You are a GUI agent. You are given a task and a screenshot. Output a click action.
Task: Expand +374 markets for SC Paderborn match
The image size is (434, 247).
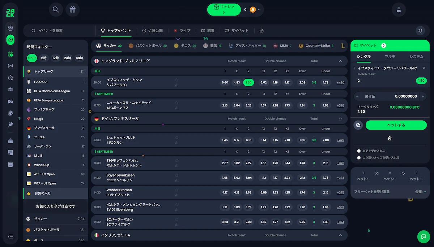(x=340, y=222)
